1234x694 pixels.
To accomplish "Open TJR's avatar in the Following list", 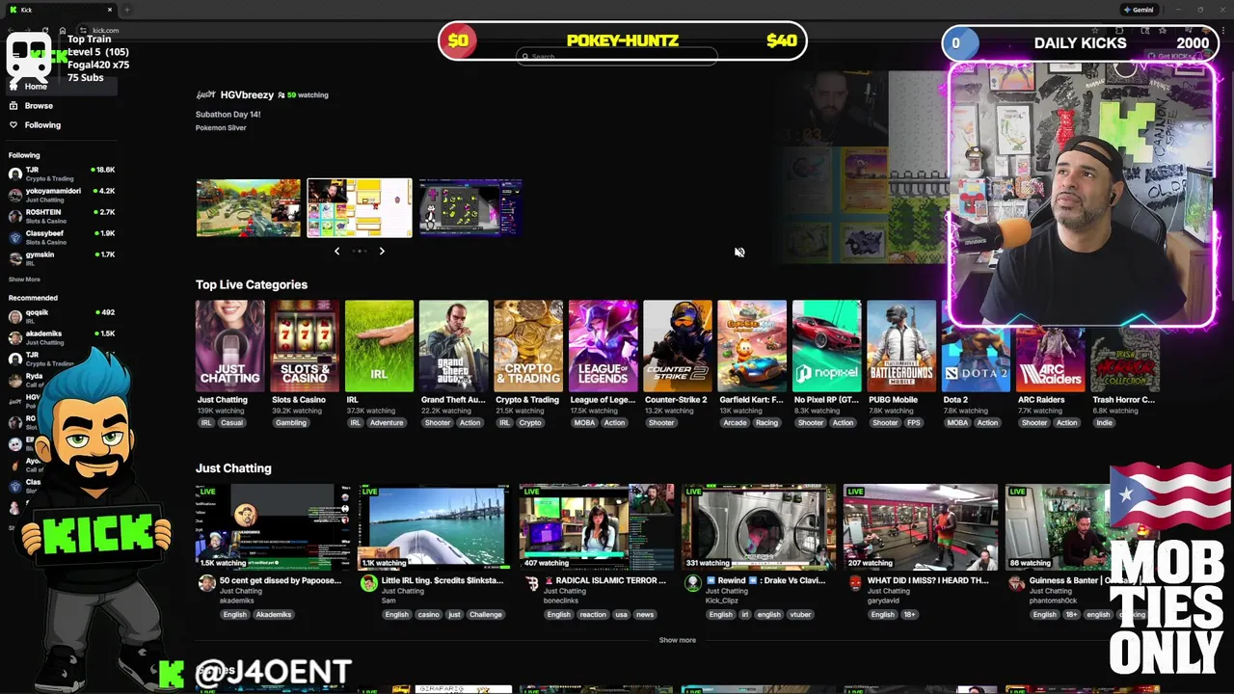I will click(x=15, y=173).
